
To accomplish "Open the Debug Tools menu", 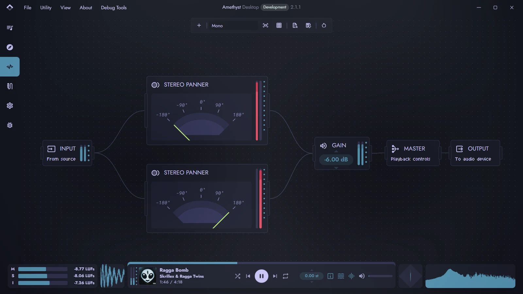I will (114, 8).
